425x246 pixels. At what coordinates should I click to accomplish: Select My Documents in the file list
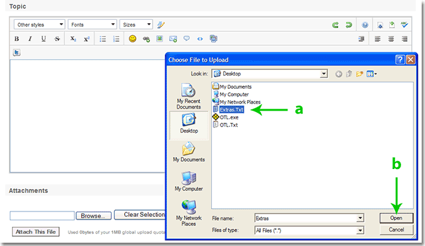click(x=232, y=87)
